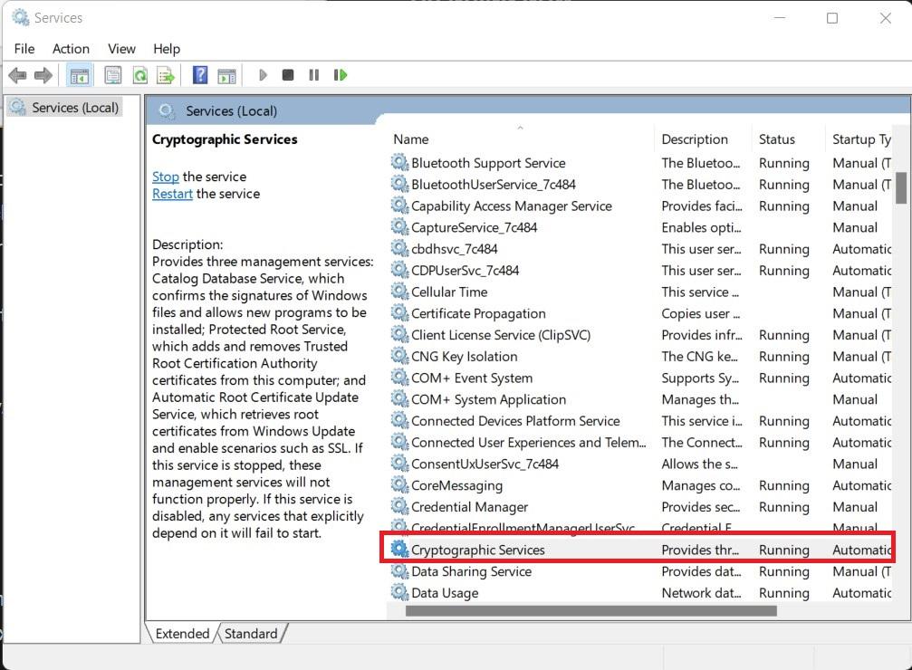Screen dimensions: 912x670
Task: Click the Forward arrow in the toolbar
Action: point(43,75)
